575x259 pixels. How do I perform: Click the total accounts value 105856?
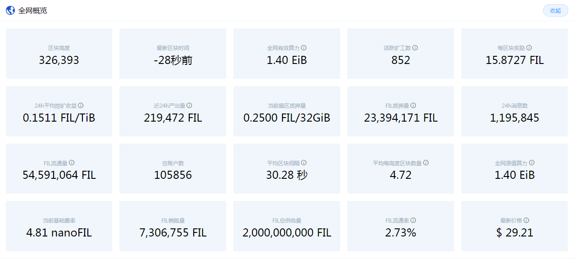pyautogui.click(x=173, y=175)
